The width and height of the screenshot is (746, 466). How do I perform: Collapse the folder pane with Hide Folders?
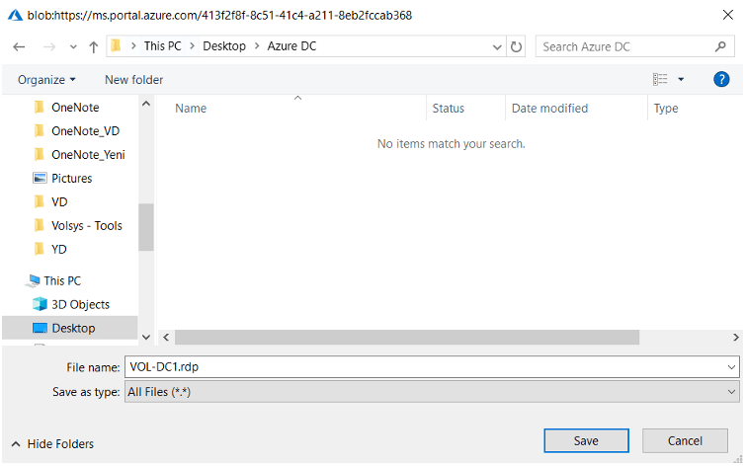click(53, 444)
